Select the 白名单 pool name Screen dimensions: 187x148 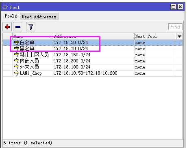[27, 42]
